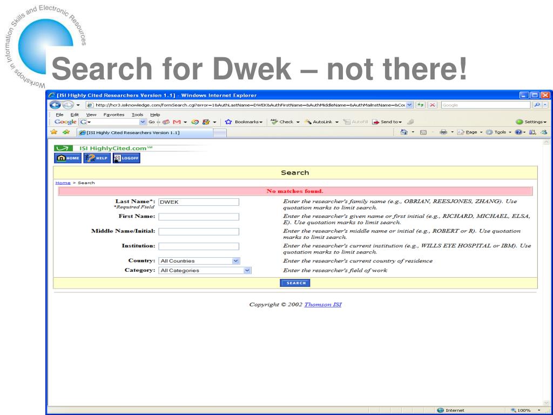Open a new blank tab
Image resolution: width=553 pixels, height=415 pixels.
click(x=220, y=133)
